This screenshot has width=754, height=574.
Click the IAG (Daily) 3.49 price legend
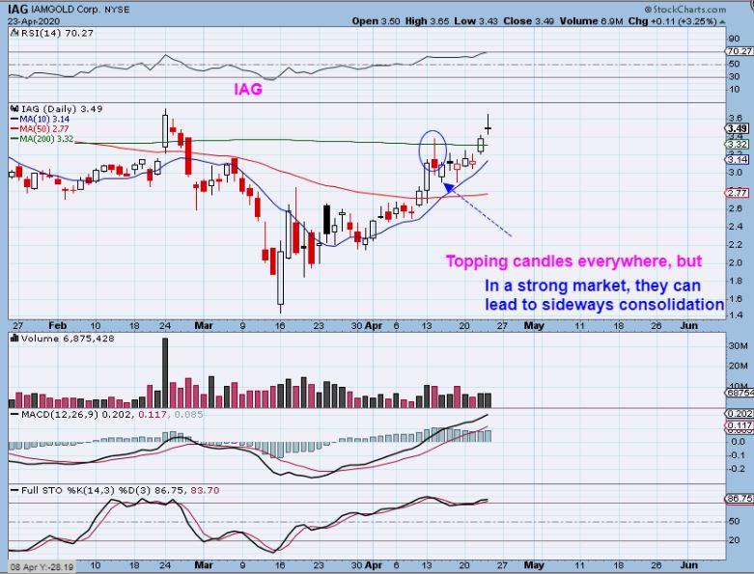click(x=56, y=109)
